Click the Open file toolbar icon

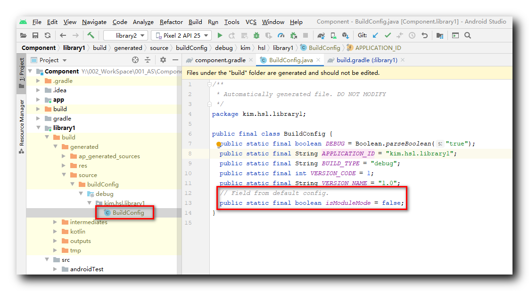(23, 35)
